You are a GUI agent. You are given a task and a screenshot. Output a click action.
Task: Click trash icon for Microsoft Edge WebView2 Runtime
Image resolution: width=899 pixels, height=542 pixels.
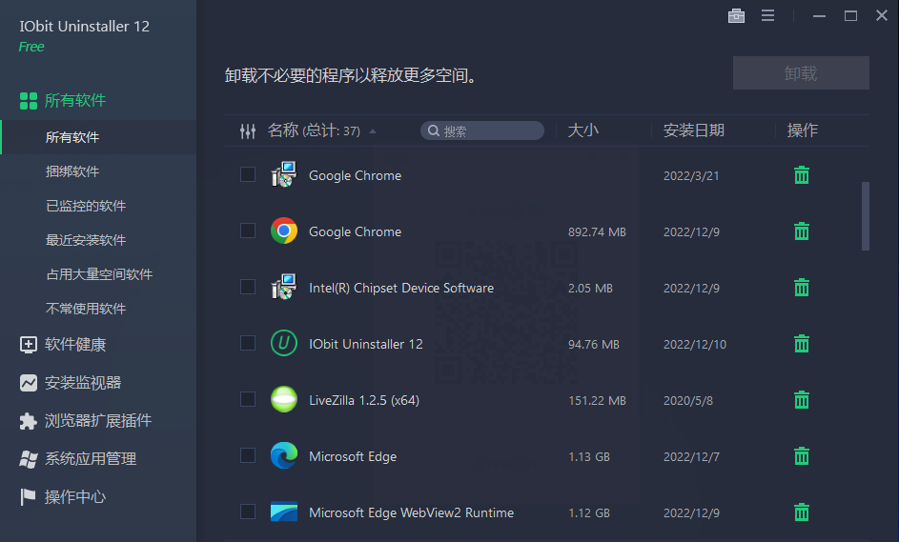[x=802, y=512]
